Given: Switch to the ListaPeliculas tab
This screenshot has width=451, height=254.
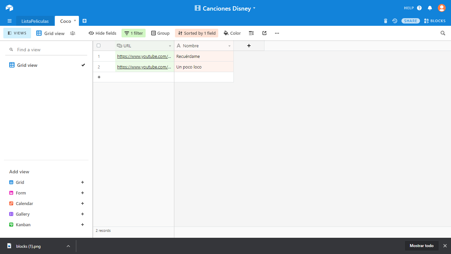Looking at the screenshot, I should [35, 21].
